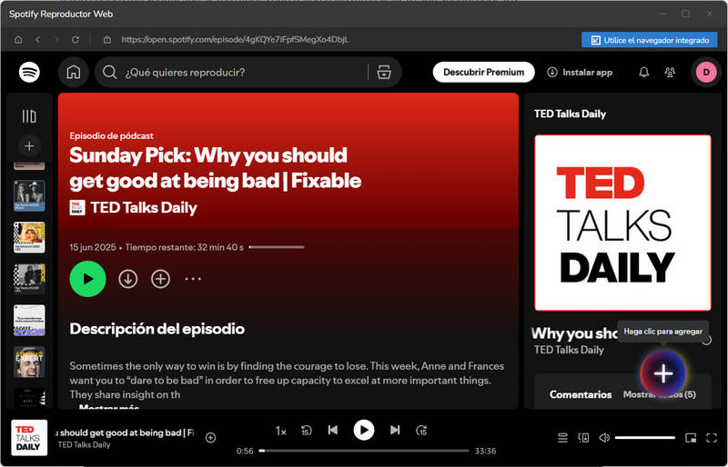Change playback speed 1x
Image resolution: width=728 pixels, height=467 pixels.
click(280, 431)
